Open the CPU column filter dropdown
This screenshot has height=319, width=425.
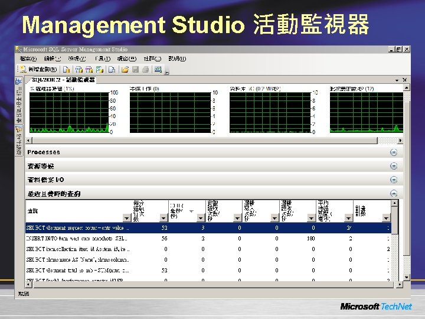point(201,218)
